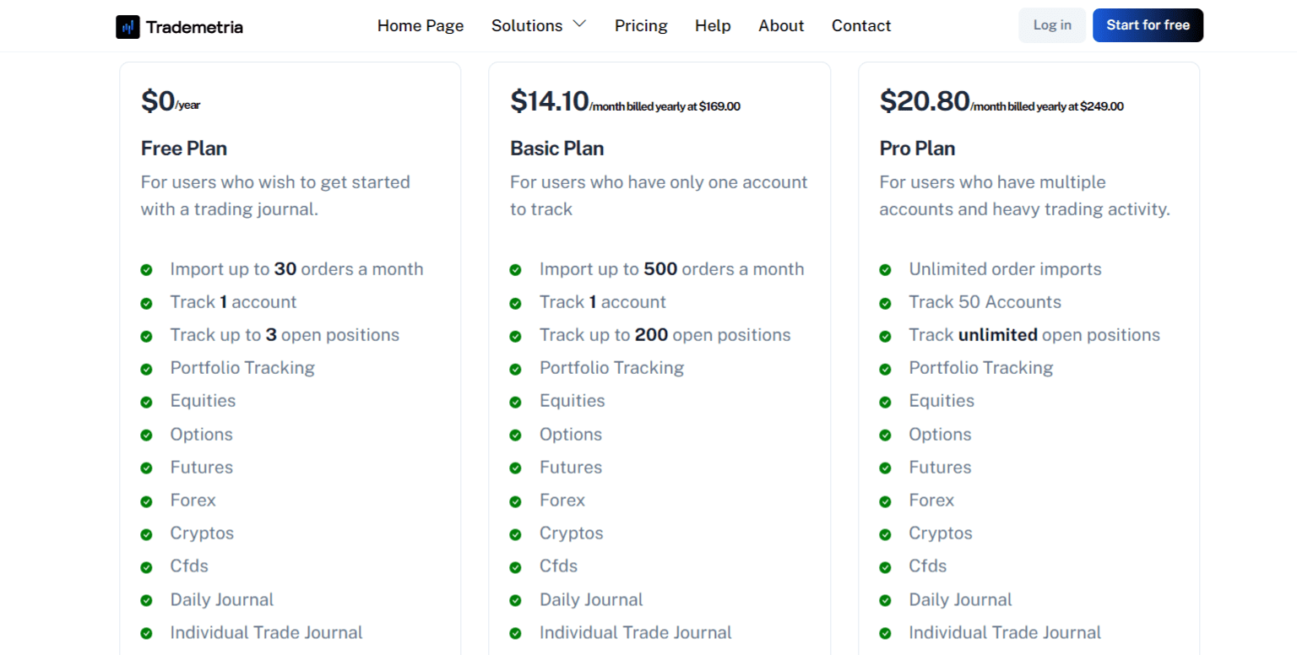The width and height of the screenshot is (1297, 655).
Task: Select the Pricing menu item
Action: [x=641, y=25]
